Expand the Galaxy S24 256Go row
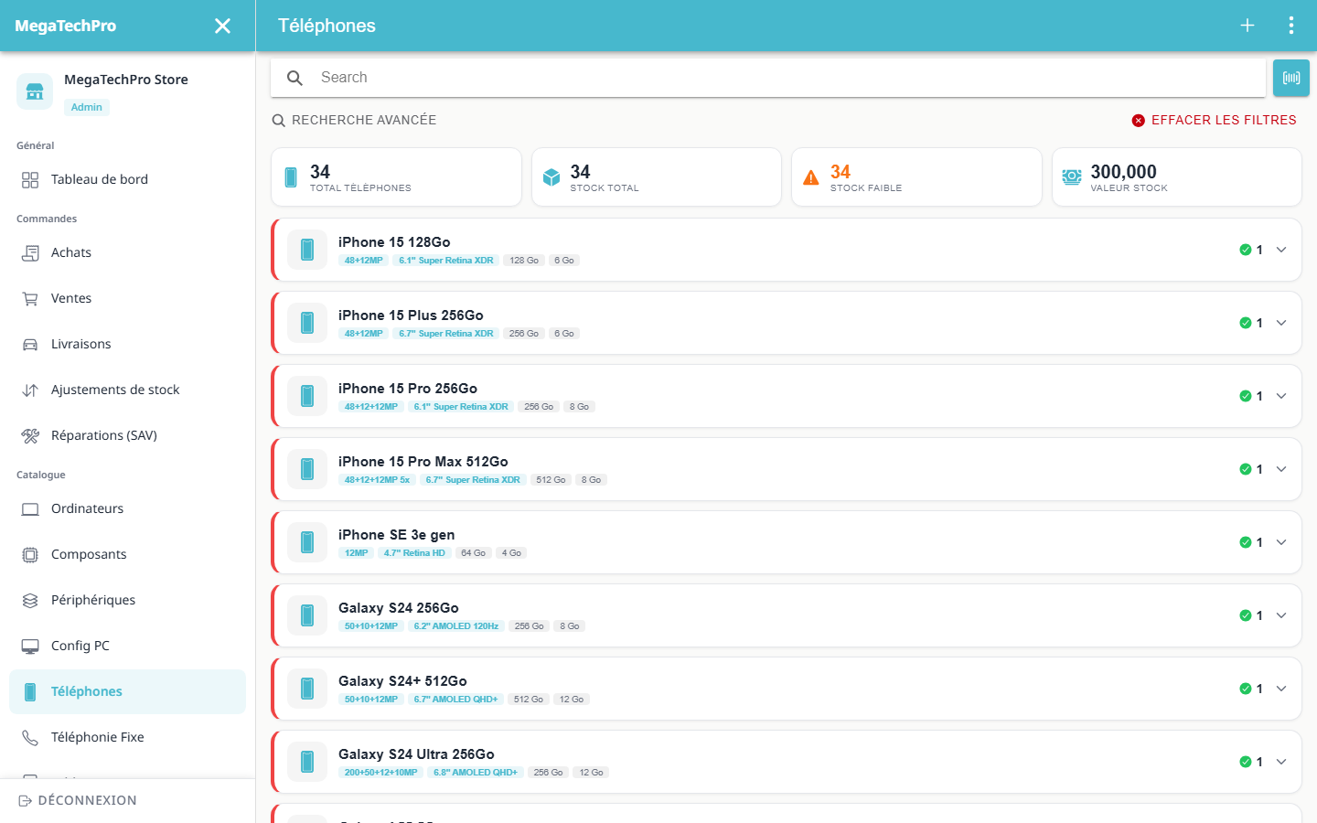1317x823 pixels. (1281, 615)
